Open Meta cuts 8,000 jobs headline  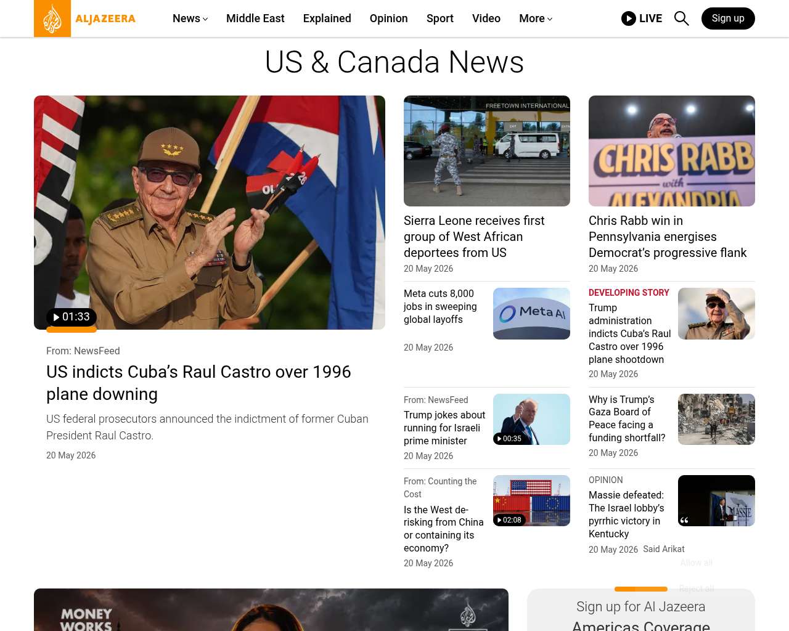tap(440, 306)
